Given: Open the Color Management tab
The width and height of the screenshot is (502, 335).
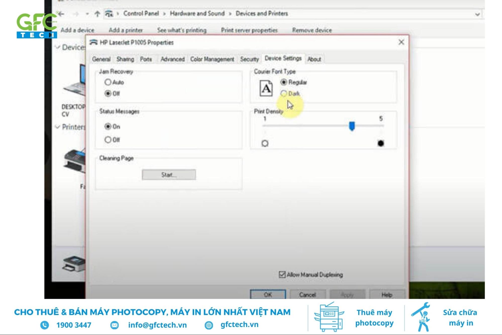Looking at the screenshot, I should click(212, 59).
